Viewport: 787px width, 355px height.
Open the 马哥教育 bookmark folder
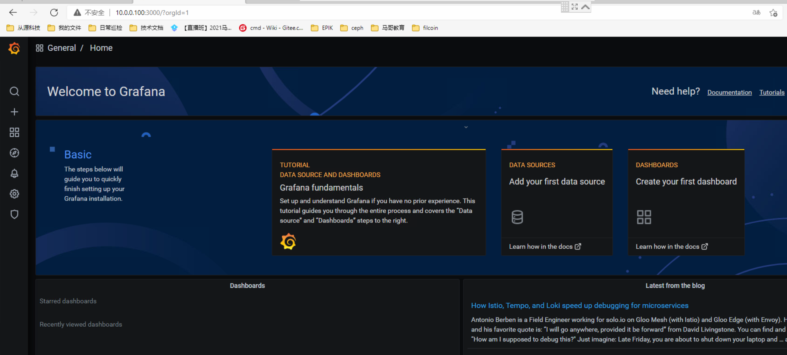[x=388, y=28]
